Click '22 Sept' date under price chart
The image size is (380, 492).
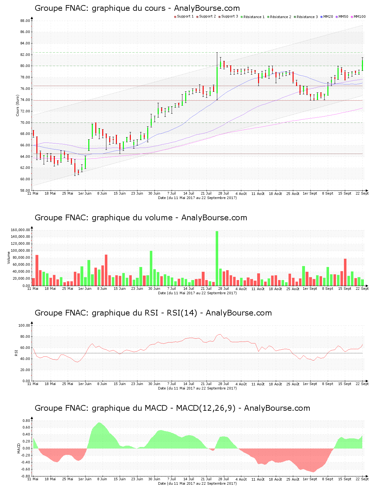[x=363, y=193]
